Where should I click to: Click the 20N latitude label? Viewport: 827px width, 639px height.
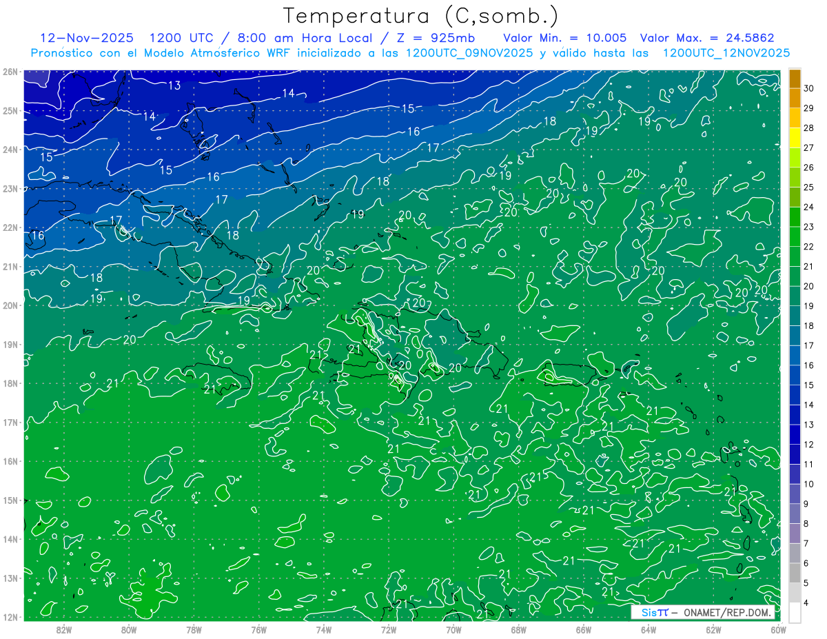click(10, 305)
